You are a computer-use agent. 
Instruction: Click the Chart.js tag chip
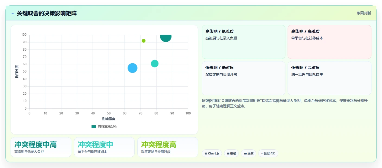212,153
